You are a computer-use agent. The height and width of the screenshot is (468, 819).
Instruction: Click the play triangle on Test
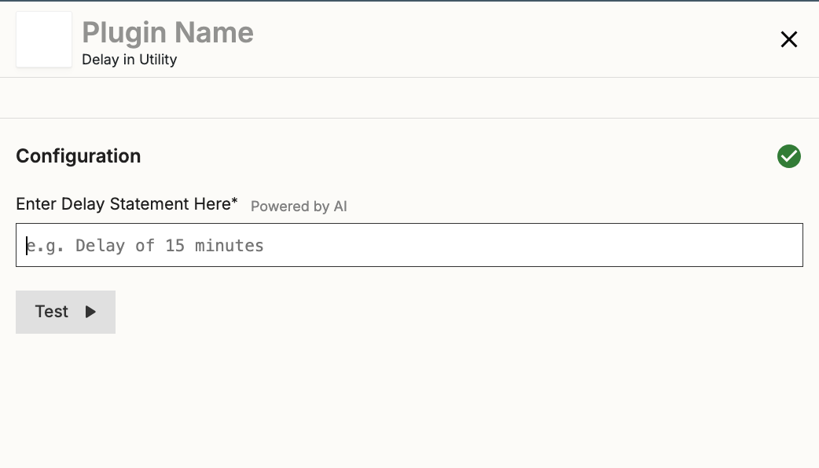(90, 312)
